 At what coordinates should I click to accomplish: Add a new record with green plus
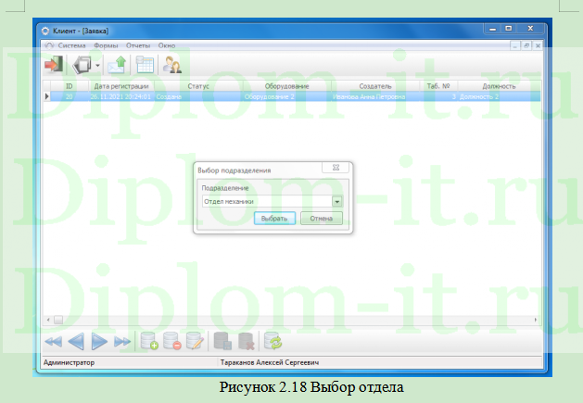click(x=149, y=342)
